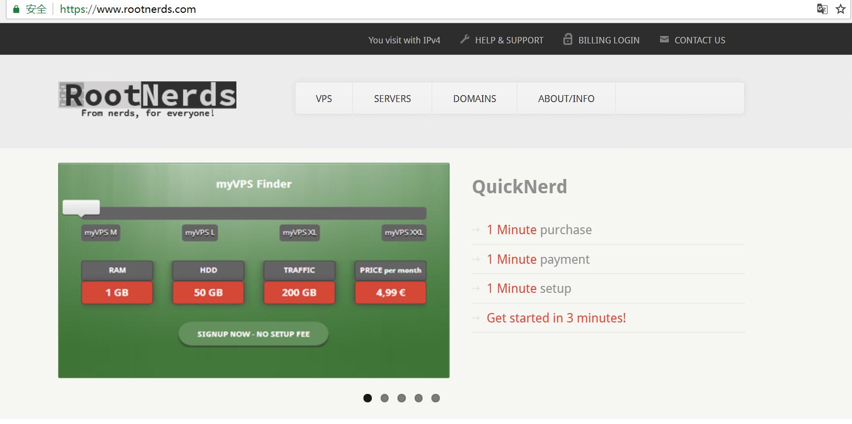This screenshot has height=424, width=852.
Task: Select the myVPS XXL plan label
Action: pos(404,233)
